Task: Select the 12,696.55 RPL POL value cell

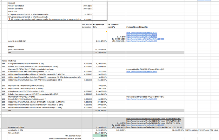Action: (x=155, y=130)
